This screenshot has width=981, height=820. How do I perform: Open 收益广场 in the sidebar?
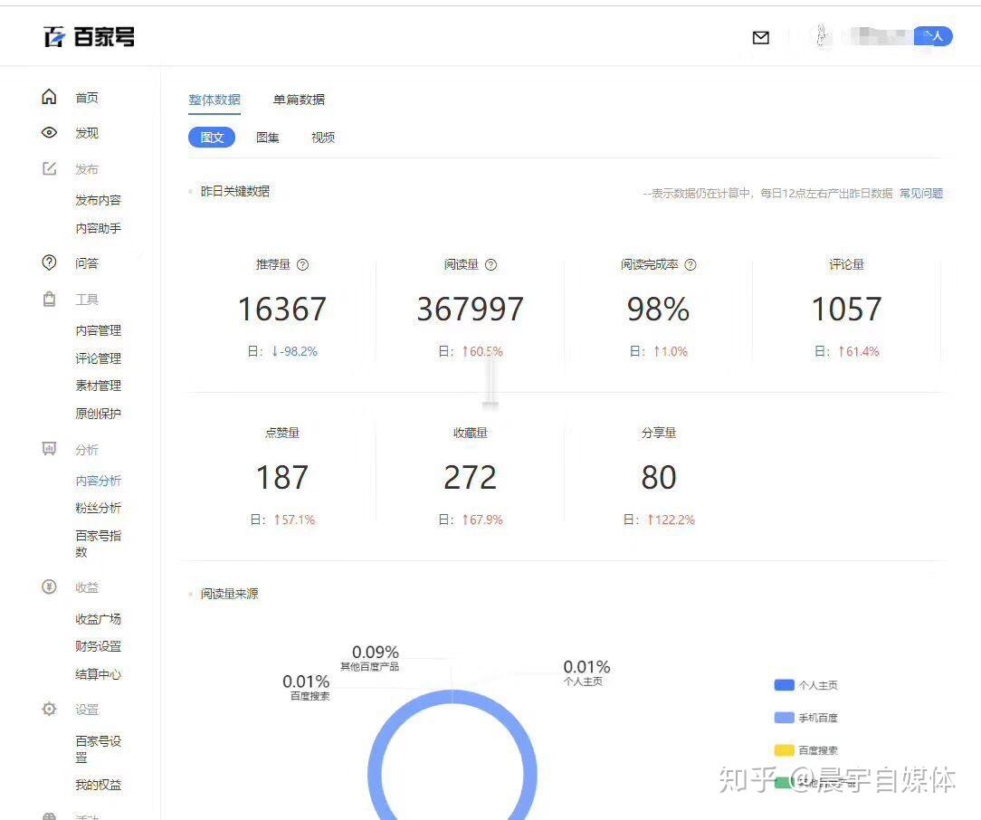99,619
